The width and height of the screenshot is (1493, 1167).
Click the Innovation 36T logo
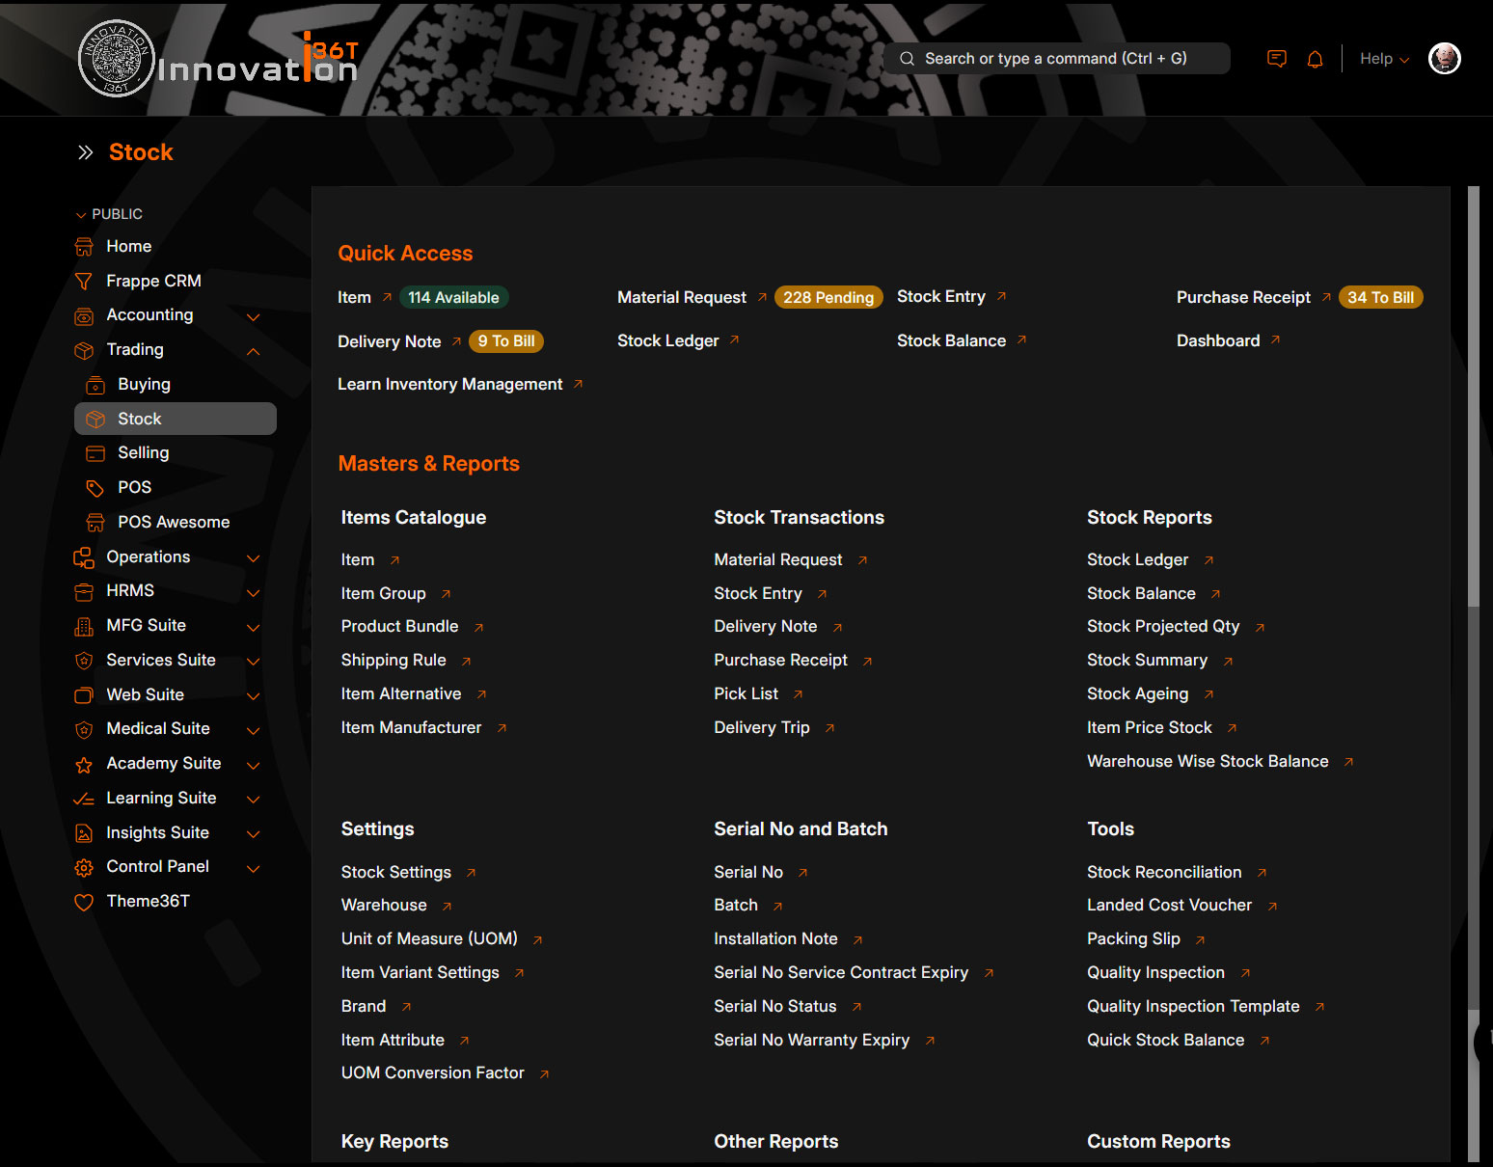219,60
